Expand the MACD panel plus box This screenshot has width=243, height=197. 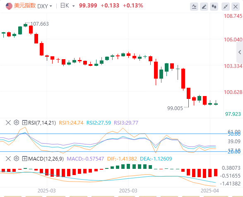(x=25, y=159)
